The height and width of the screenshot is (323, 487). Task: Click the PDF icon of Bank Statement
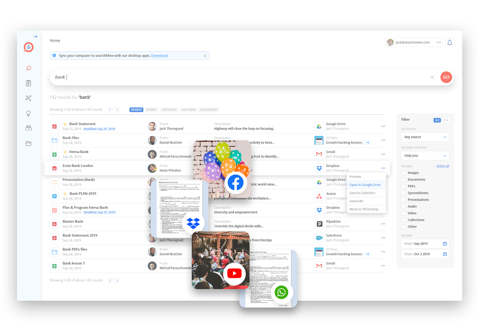pyautogui.click(x=54, y=126)
